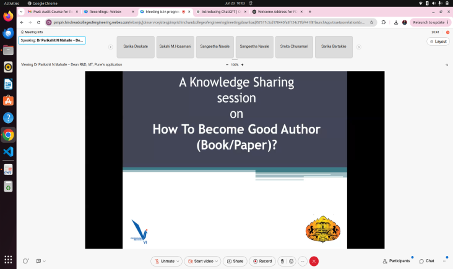Zoom in shared content with plus button
The image size is (453, 269).
242,64
